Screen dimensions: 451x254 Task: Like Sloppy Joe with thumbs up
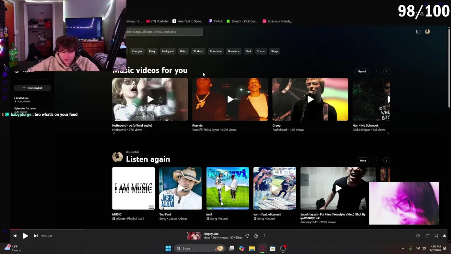click(x=256, y=236)
